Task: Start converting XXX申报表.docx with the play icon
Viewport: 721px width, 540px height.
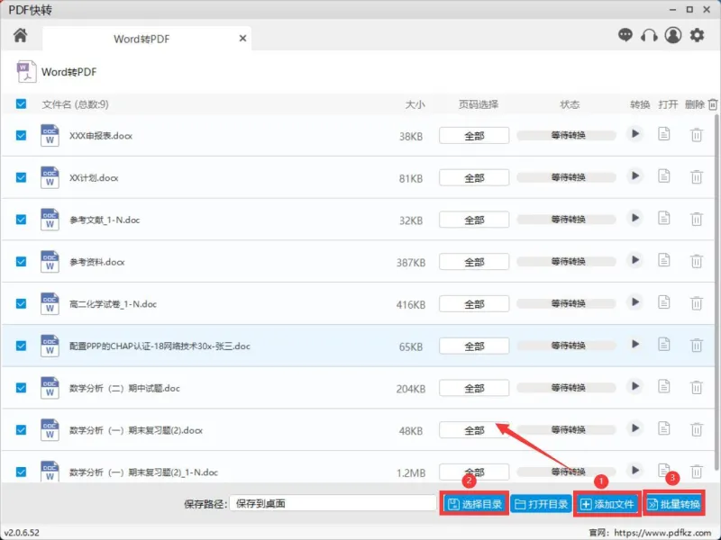Action: point(635,134)
